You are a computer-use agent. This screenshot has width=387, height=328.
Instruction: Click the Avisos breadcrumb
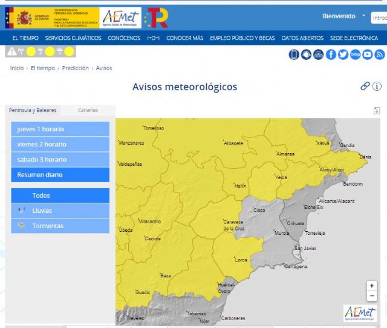point(104,68)
